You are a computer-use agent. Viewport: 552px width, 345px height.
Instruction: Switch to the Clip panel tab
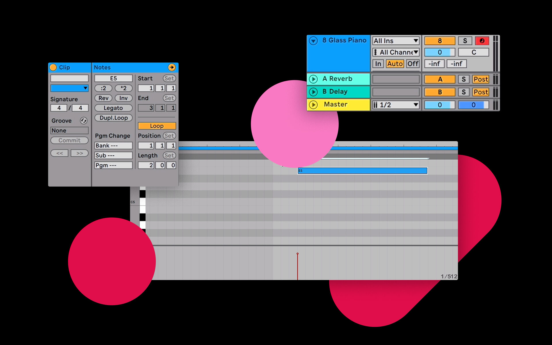coord(65,67)
